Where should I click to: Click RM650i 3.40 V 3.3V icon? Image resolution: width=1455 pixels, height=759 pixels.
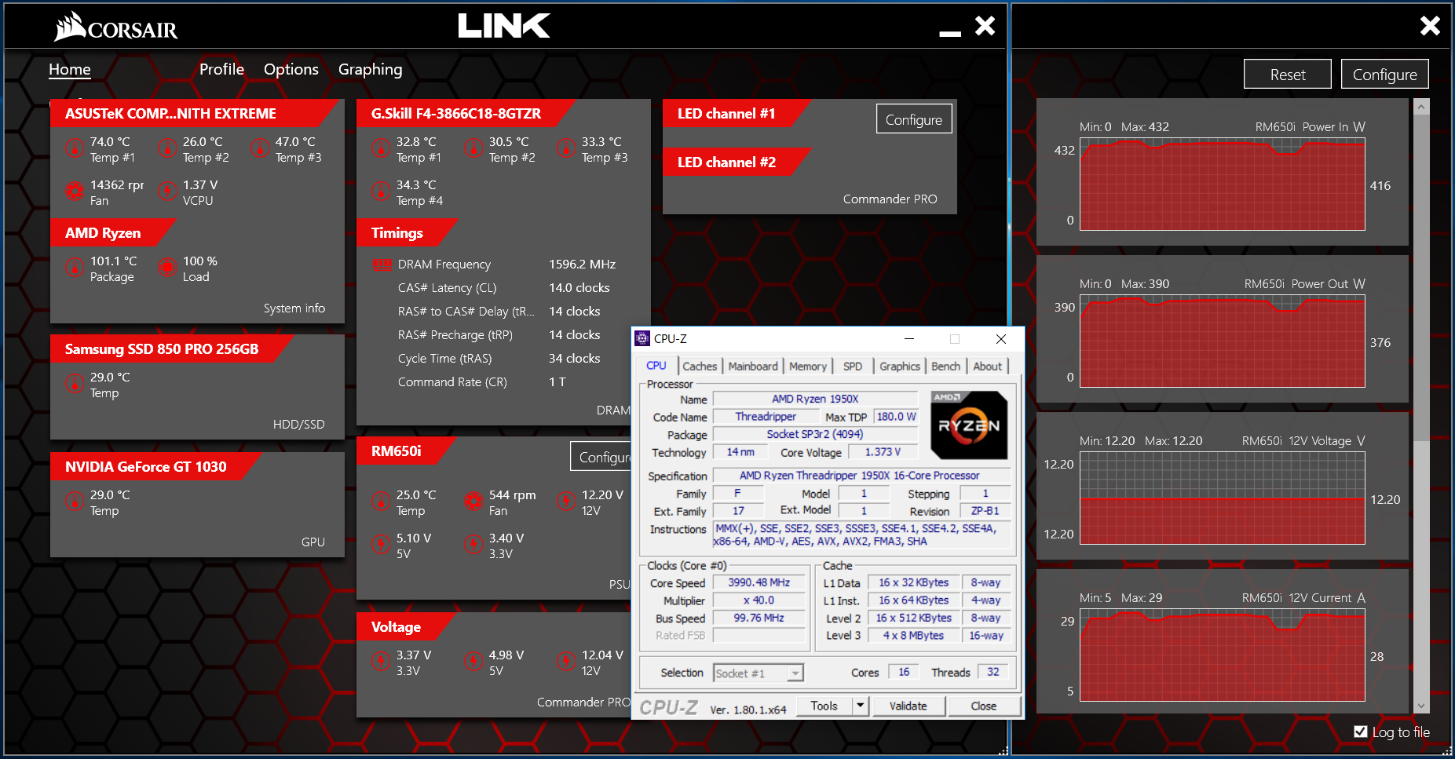tap(473, 544)
